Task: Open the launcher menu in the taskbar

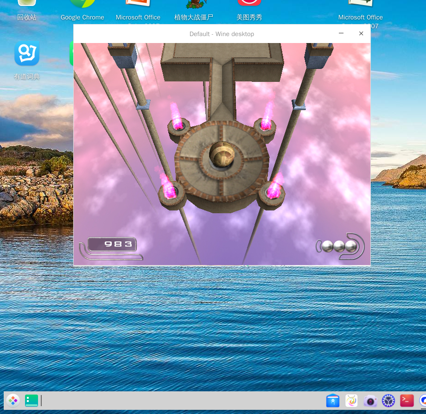Action: pyautogui.click(x=13, y=400)
